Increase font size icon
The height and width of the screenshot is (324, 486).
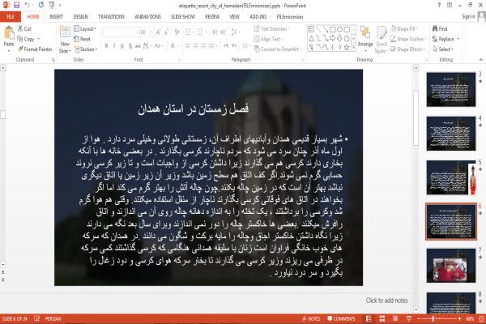pos(159,32)
